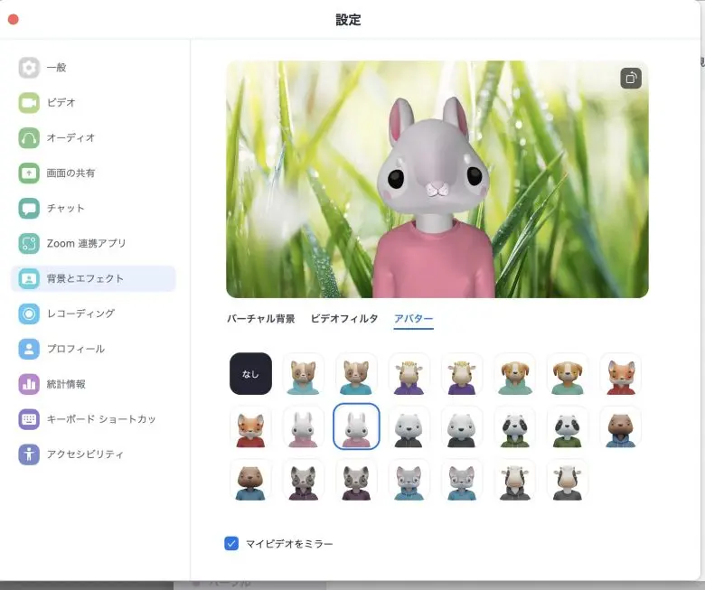Choose the spotted cow avatar in a gray hoodie
Screen dimensions: 705x590
coord(515,480)
